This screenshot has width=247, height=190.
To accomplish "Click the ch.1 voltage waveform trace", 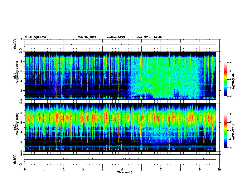I will coord(120,44).
